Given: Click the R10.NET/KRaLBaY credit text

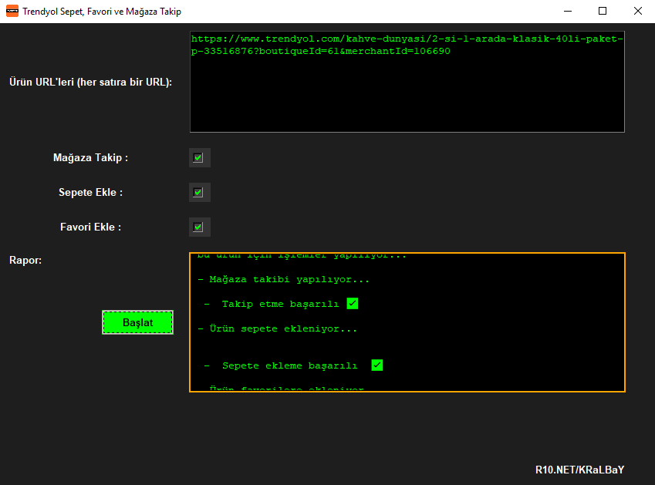Looking at the screenshot, I should 580,470.
